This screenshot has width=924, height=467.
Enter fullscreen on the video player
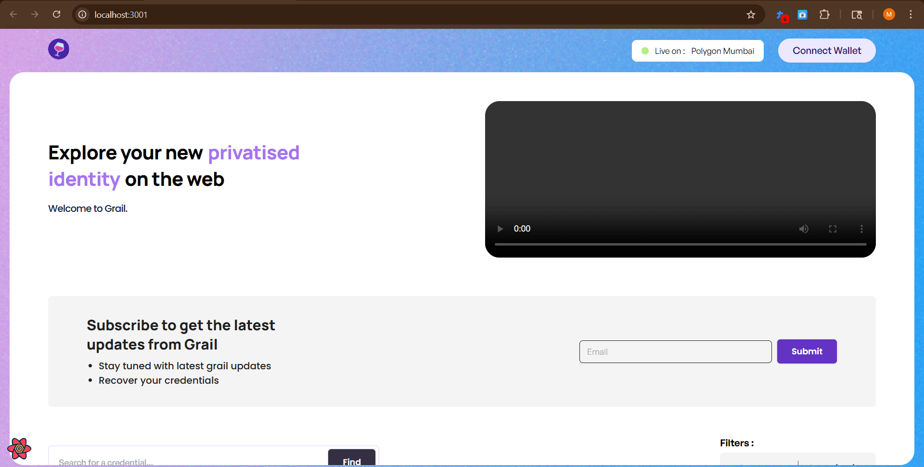(833, 229)
